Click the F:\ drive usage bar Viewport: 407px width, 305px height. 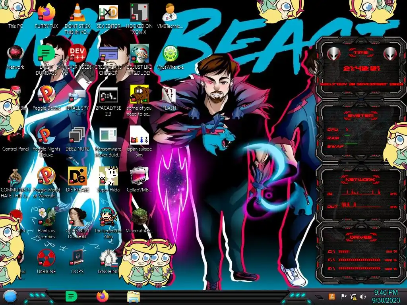(x=359, y=260)
